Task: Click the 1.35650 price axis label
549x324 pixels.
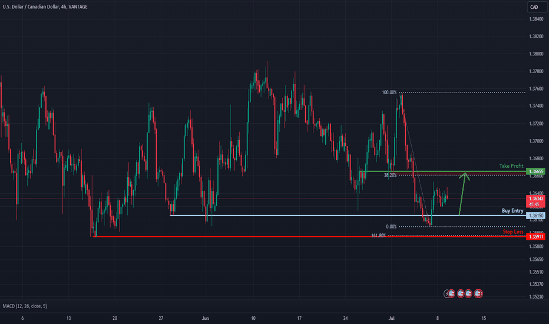Action: click(x=536, y=260)
